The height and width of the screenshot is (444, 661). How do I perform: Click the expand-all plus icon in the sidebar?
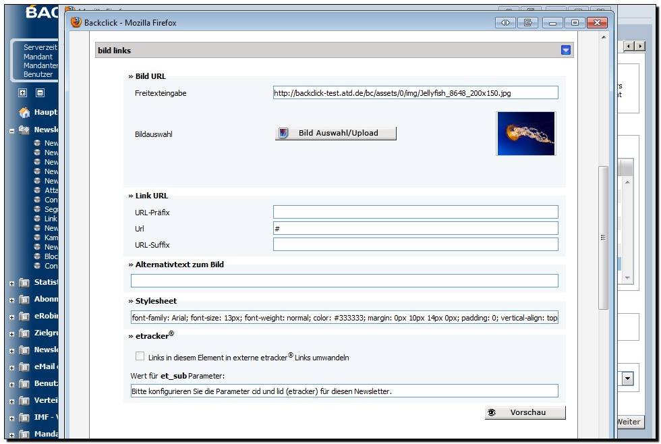(22, 93)
